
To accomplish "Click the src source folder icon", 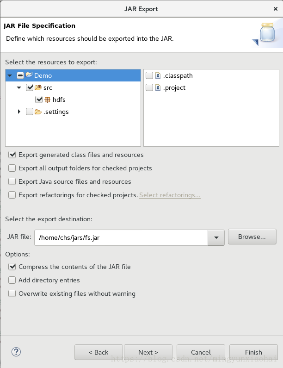I will [x=38, y=87].
